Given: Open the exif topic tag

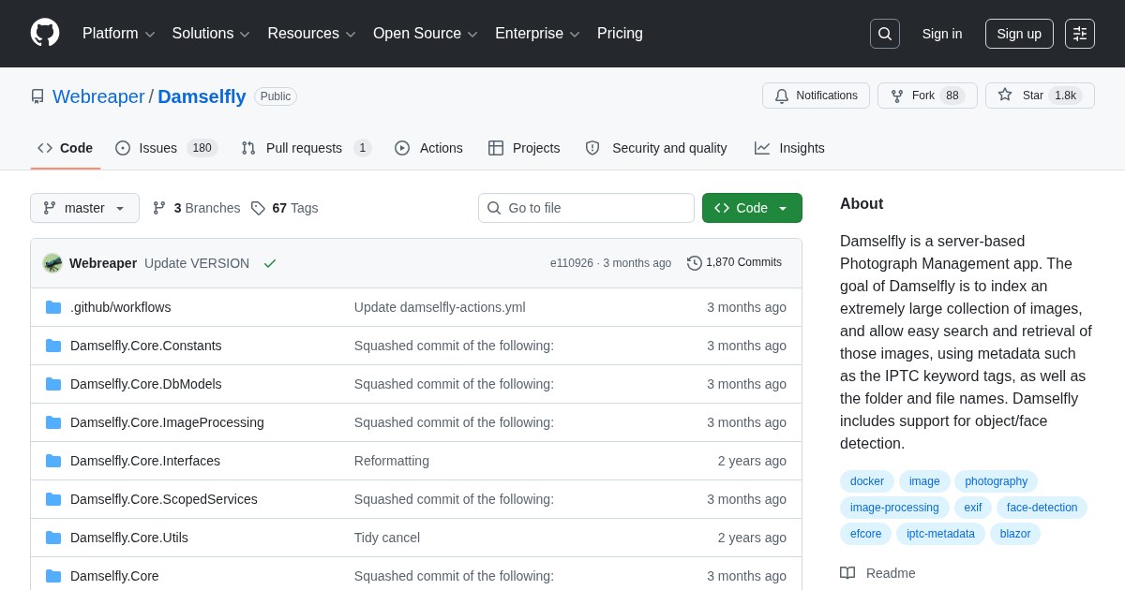Looking at the screenshot, I should (973, 508).
